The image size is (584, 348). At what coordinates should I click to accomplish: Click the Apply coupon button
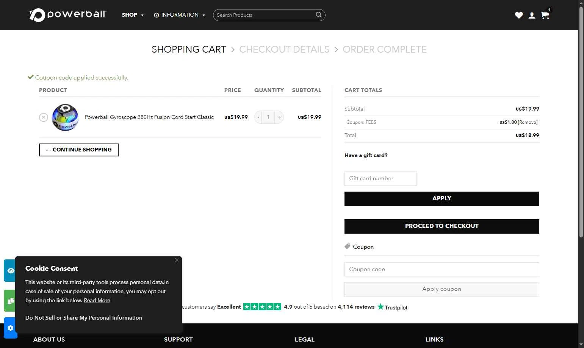coord(442,289)
